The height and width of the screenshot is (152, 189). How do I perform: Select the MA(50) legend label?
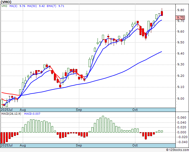point(32,6)
